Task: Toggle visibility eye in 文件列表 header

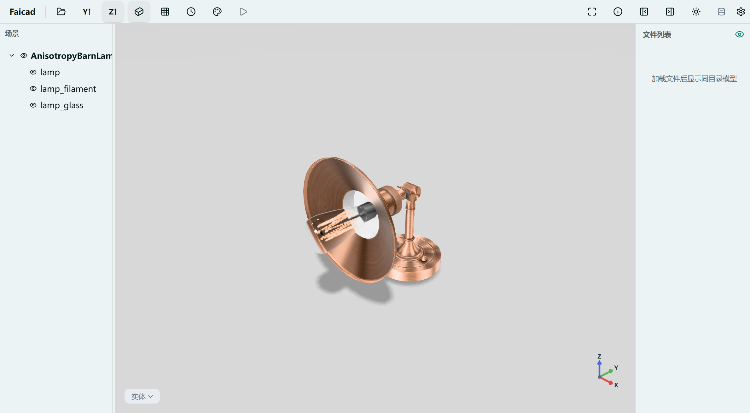Action: tap(740, 34)
